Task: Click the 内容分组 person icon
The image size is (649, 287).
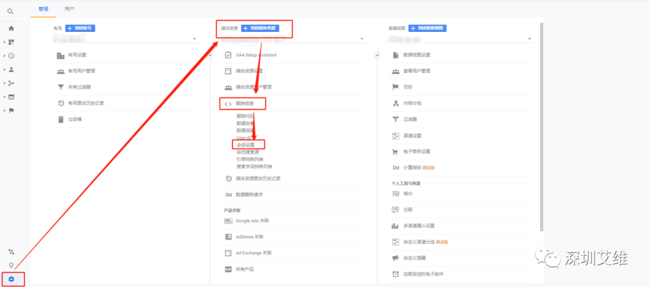Action: (x=395, y=103)
